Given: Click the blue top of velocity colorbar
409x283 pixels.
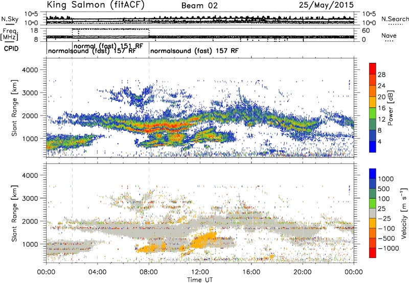Looking at the screenshot, I should click(373, 174).
